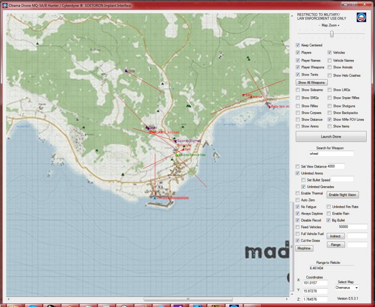
Task: Enable Show Sniper Rifles
Action: tap(329, 98)
